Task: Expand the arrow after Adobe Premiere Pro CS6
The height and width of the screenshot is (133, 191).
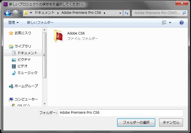Action: tap(105, 13)
